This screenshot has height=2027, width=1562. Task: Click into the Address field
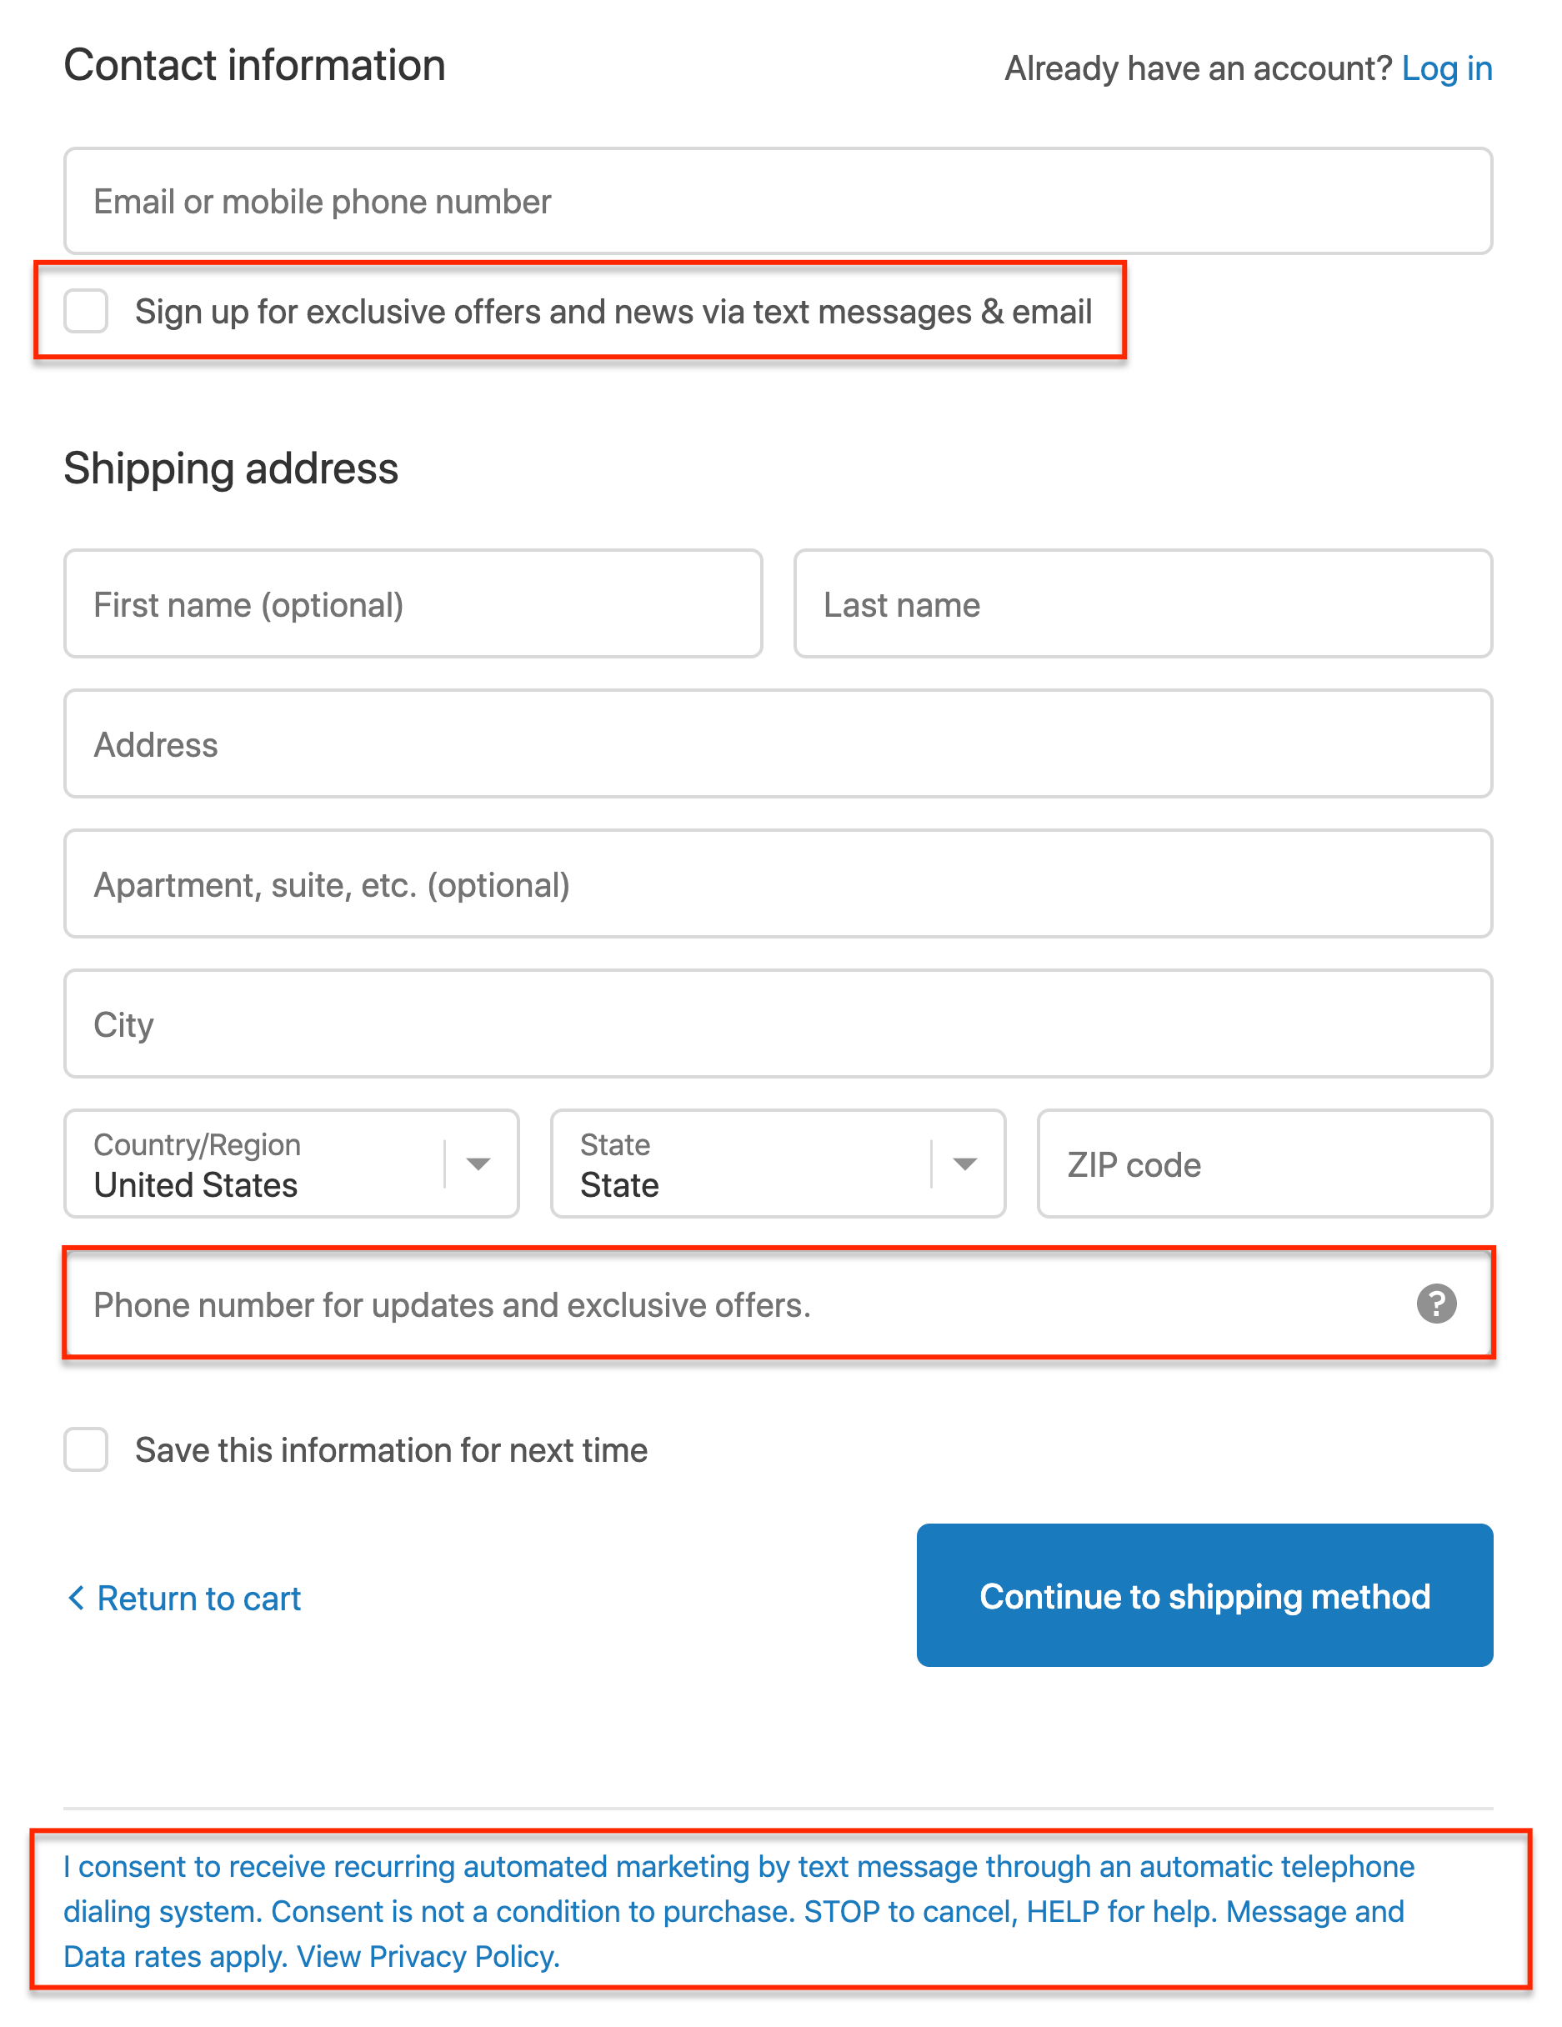click(x=778, y=744)
